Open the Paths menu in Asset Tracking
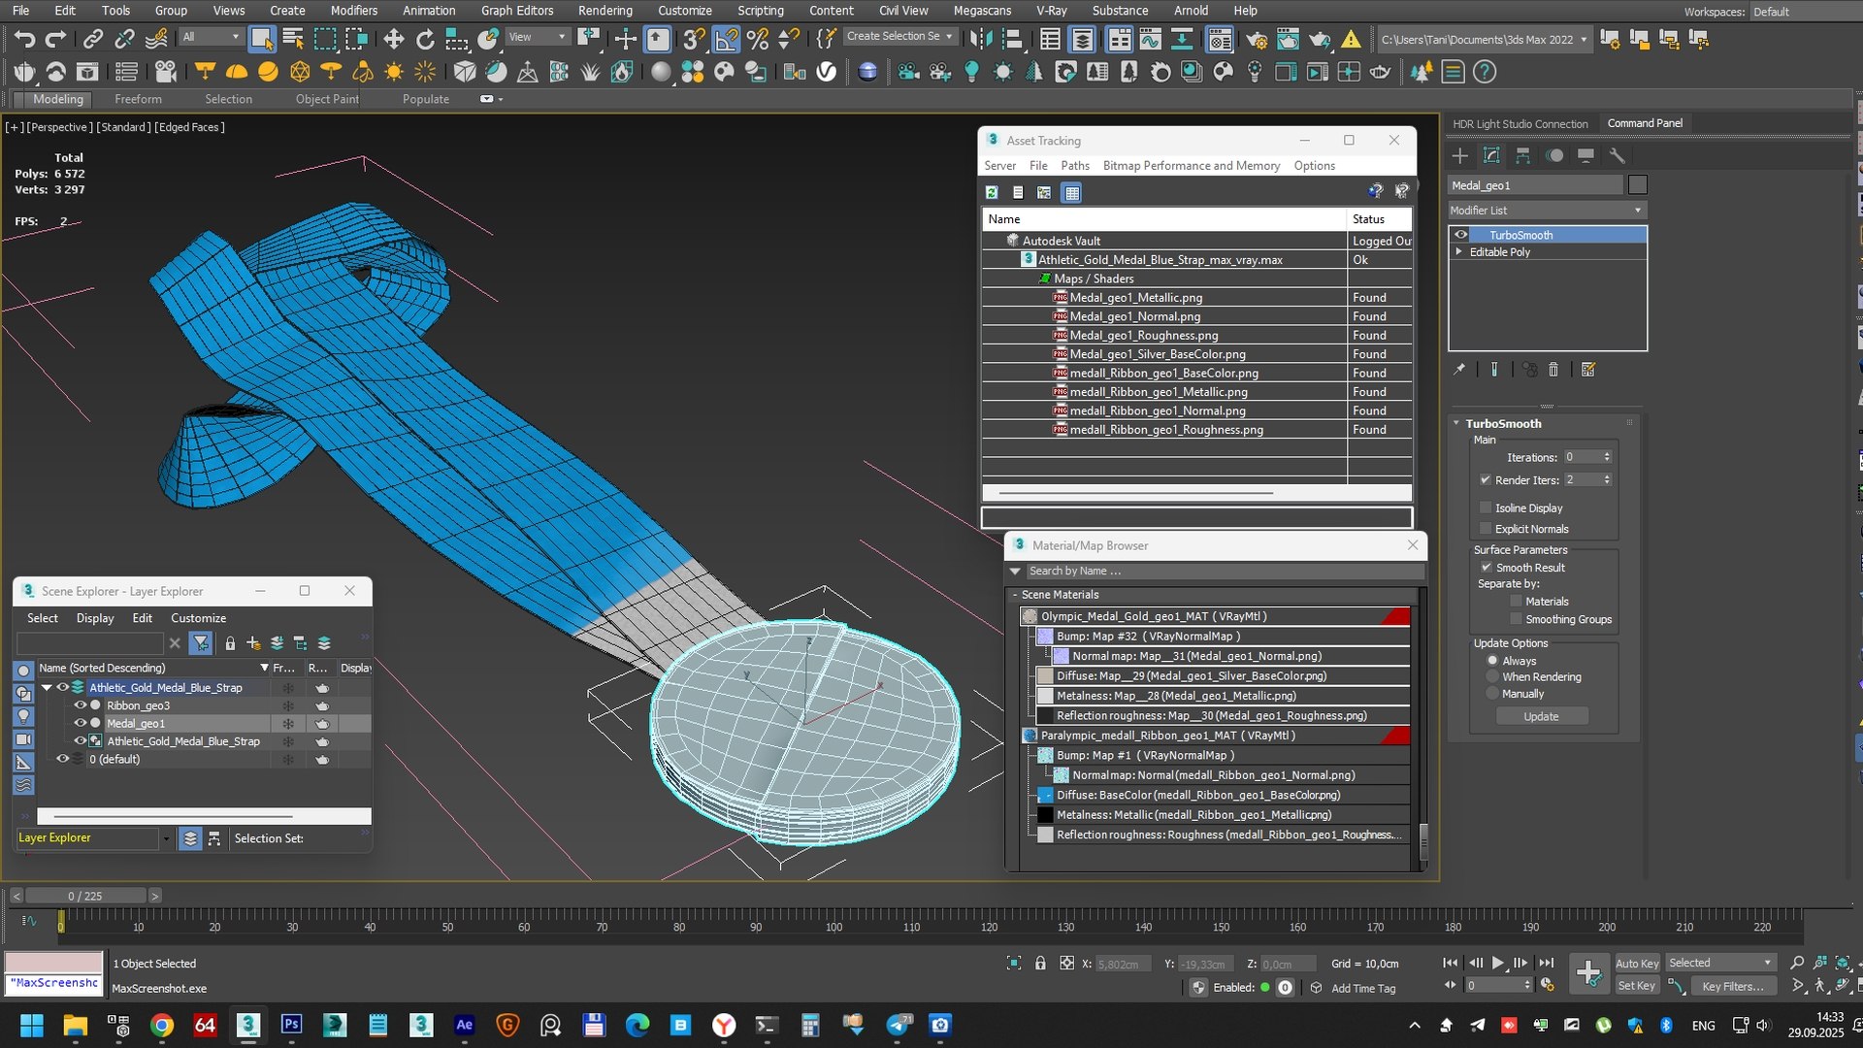The height and width of the screenshot is (1048, 1863). coord(1074,166)
